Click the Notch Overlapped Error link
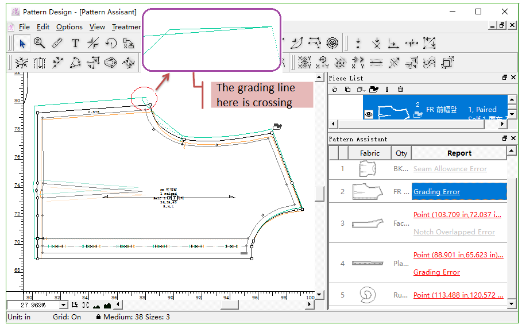The height and width of the screenshot is (328, 522). 454,232
